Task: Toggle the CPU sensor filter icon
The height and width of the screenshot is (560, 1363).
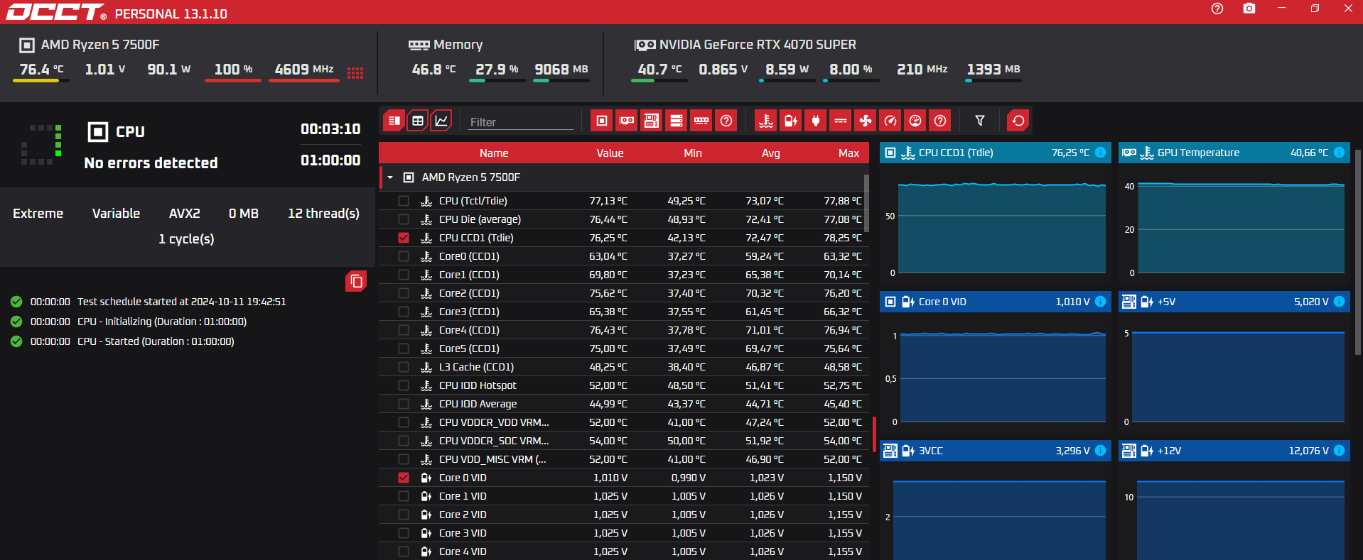Action: pyautogui.click(x=602, y=121)
